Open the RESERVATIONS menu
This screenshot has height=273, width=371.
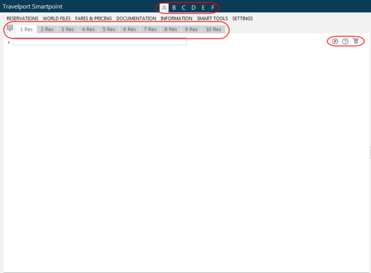pyautogui.click(x=23, y=19)
